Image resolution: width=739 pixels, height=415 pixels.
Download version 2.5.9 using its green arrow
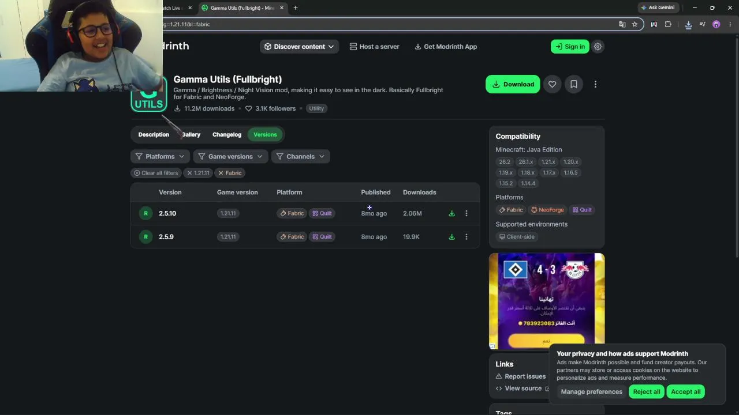tap(451, 237)
